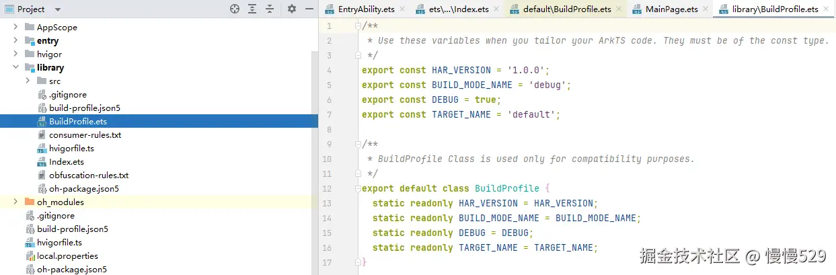836x275 pixels.
Task: Switch to default\BuildProfile.ets tab
Action: pos(567,9)
